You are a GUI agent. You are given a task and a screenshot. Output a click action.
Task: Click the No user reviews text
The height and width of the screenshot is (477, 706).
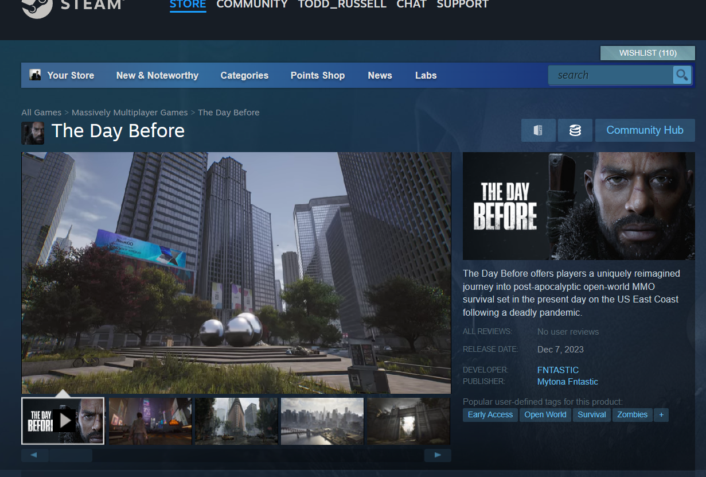click(x=568, y=332)
